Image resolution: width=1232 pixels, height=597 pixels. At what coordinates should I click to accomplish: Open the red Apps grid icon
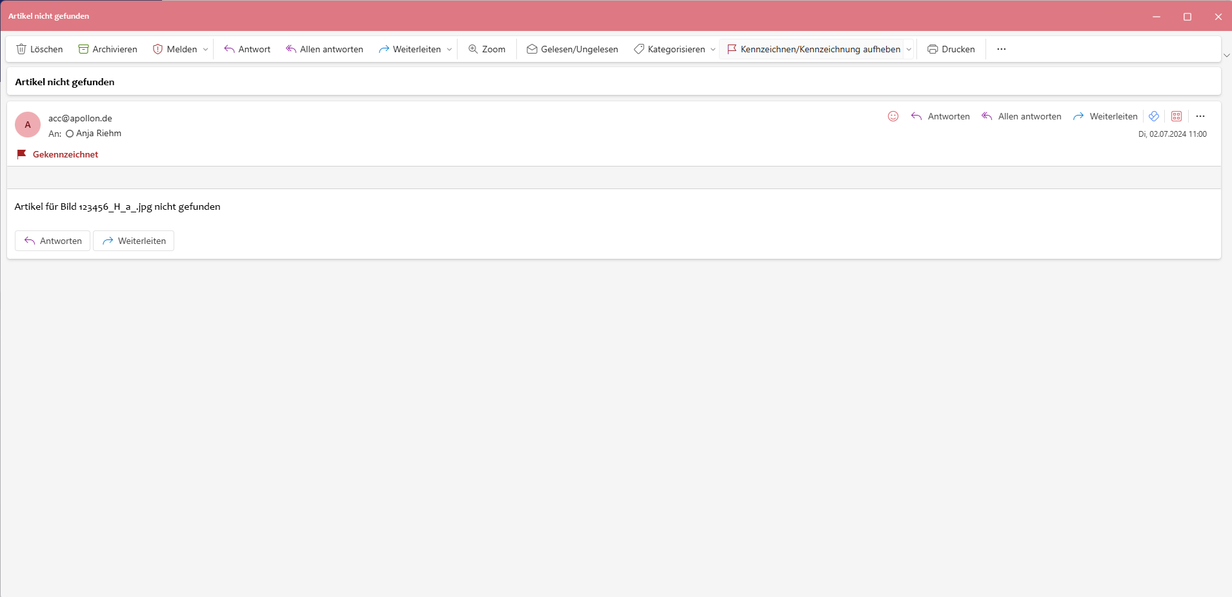[1176, 116]
